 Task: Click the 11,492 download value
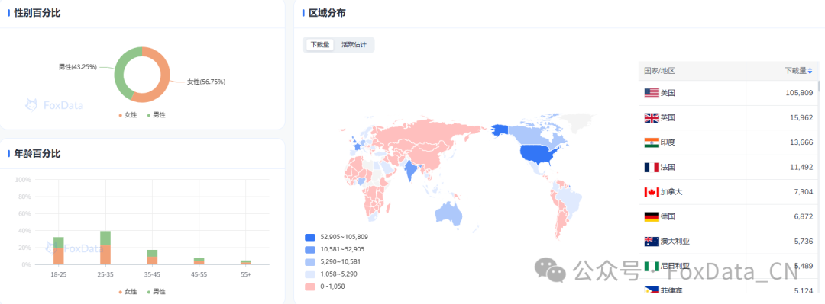(x=801, y=167)
